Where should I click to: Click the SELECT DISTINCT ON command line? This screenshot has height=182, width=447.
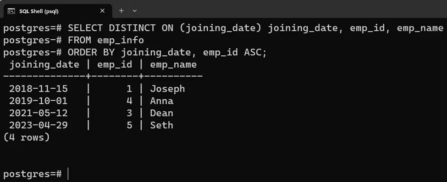(223, 28)
